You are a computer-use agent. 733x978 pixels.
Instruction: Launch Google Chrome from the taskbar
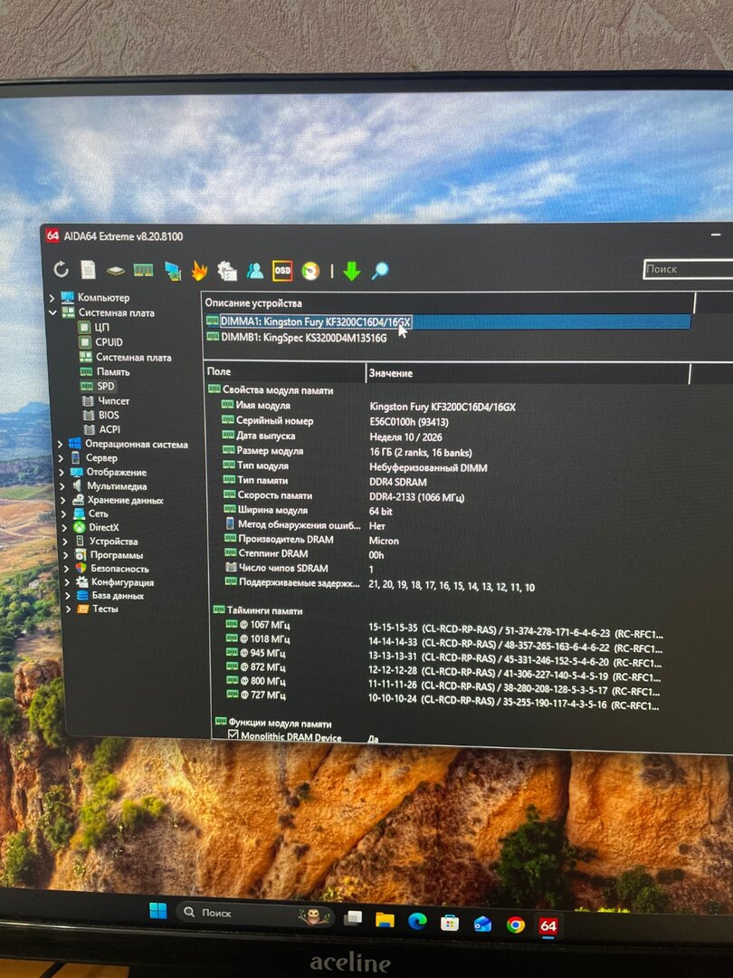point(515,925)
